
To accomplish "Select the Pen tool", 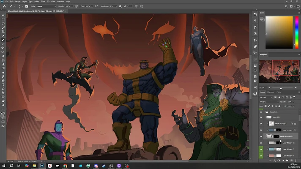I will 3,89.
